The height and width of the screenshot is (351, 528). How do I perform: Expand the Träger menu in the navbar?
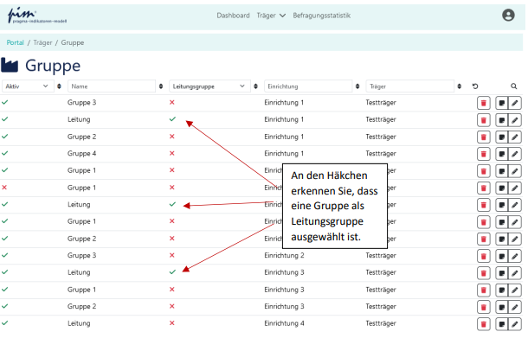tap(271, 16)
